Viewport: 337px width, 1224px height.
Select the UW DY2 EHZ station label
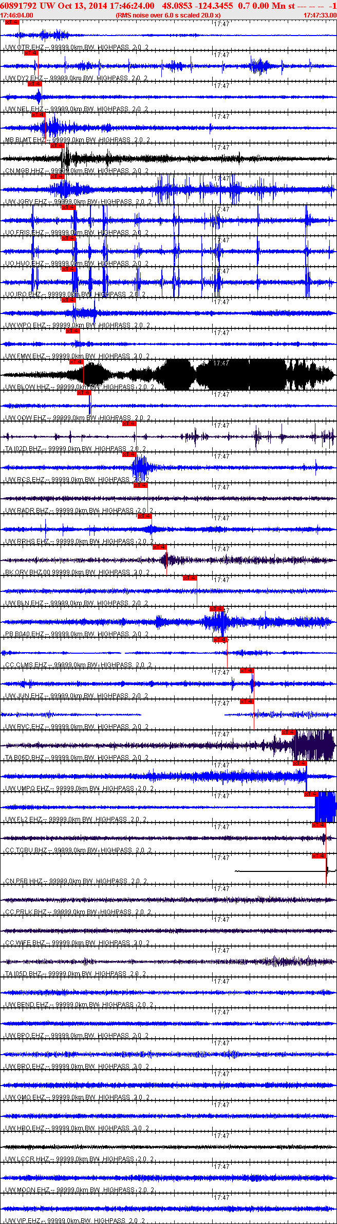[24, 78]
